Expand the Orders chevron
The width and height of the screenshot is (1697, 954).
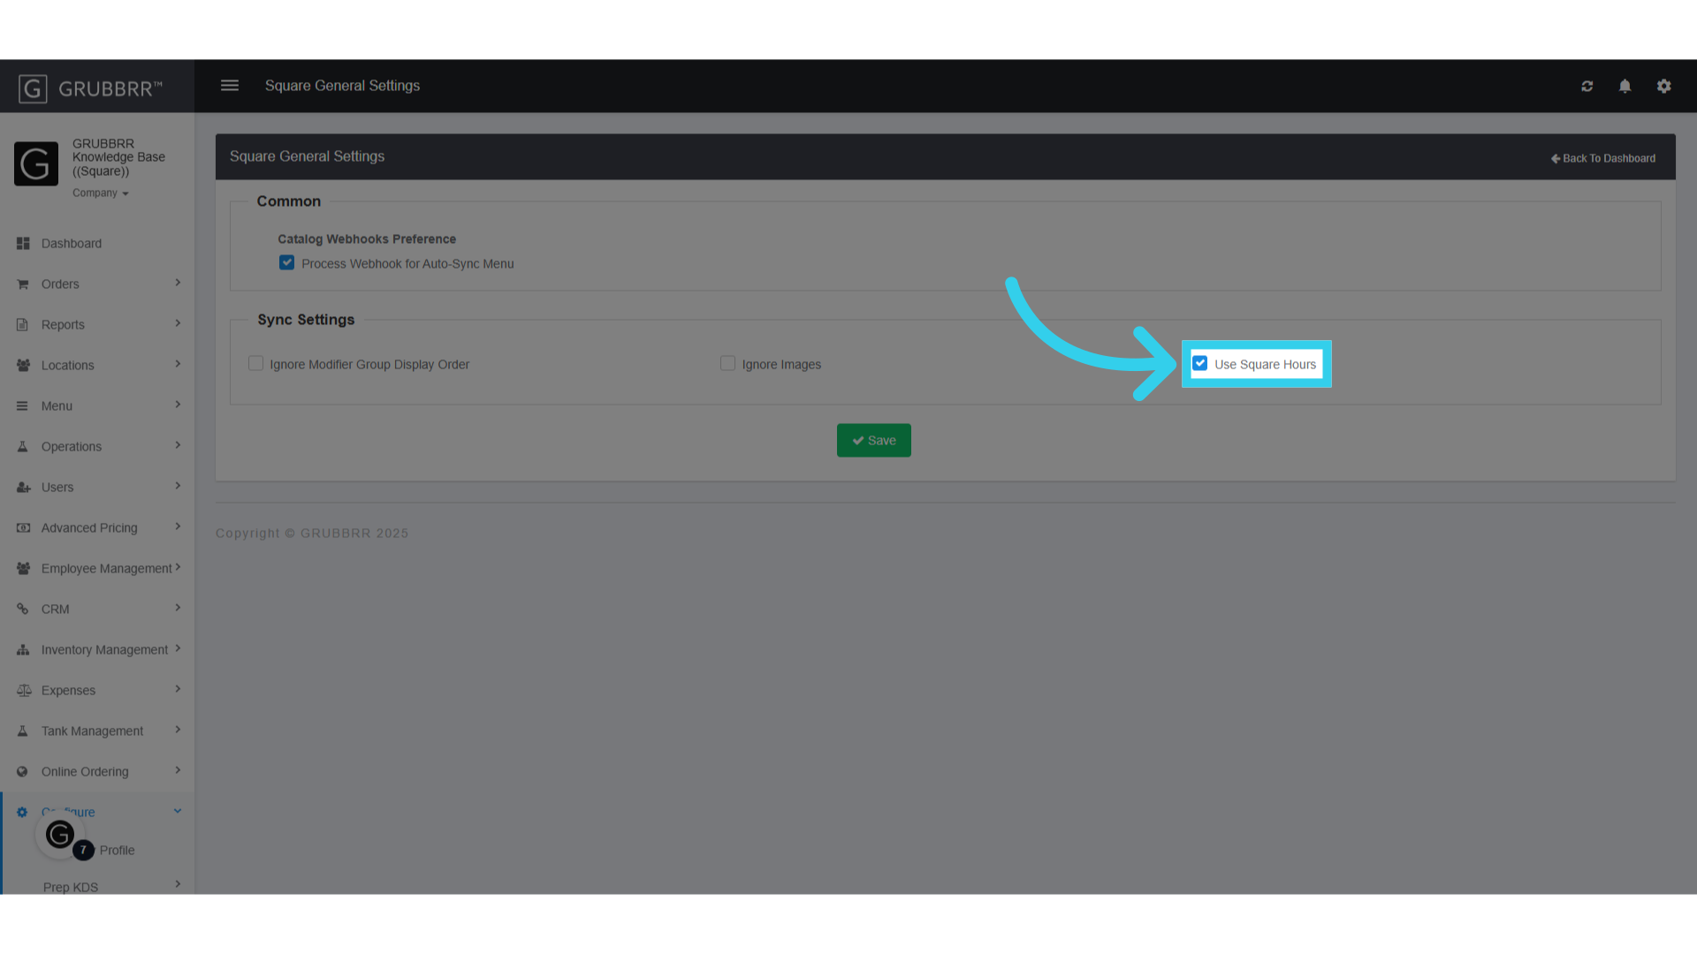pyautogui.click(x=178, y=283)
